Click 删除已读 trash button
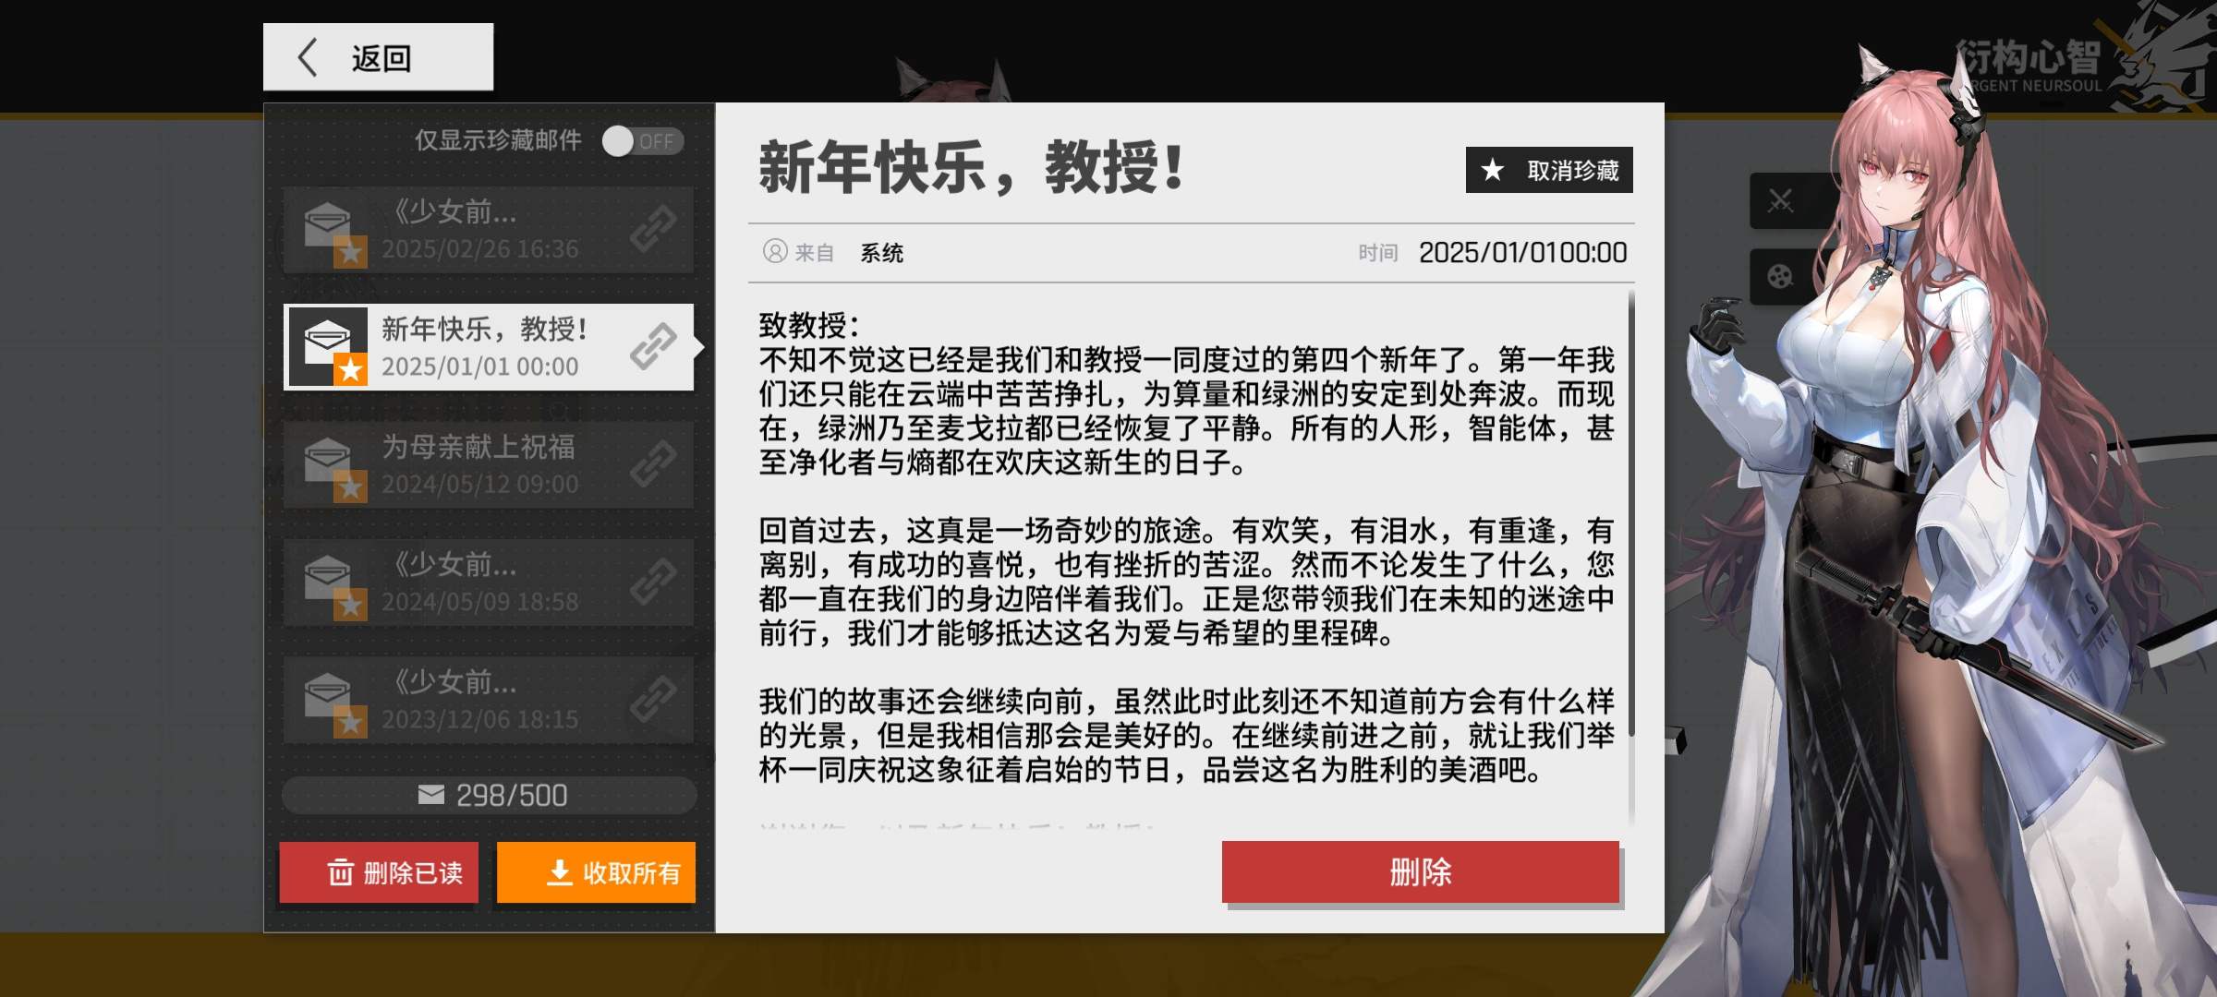This screenshot has height=997, width=2217. pyautogui.click(x=379, y=872)
